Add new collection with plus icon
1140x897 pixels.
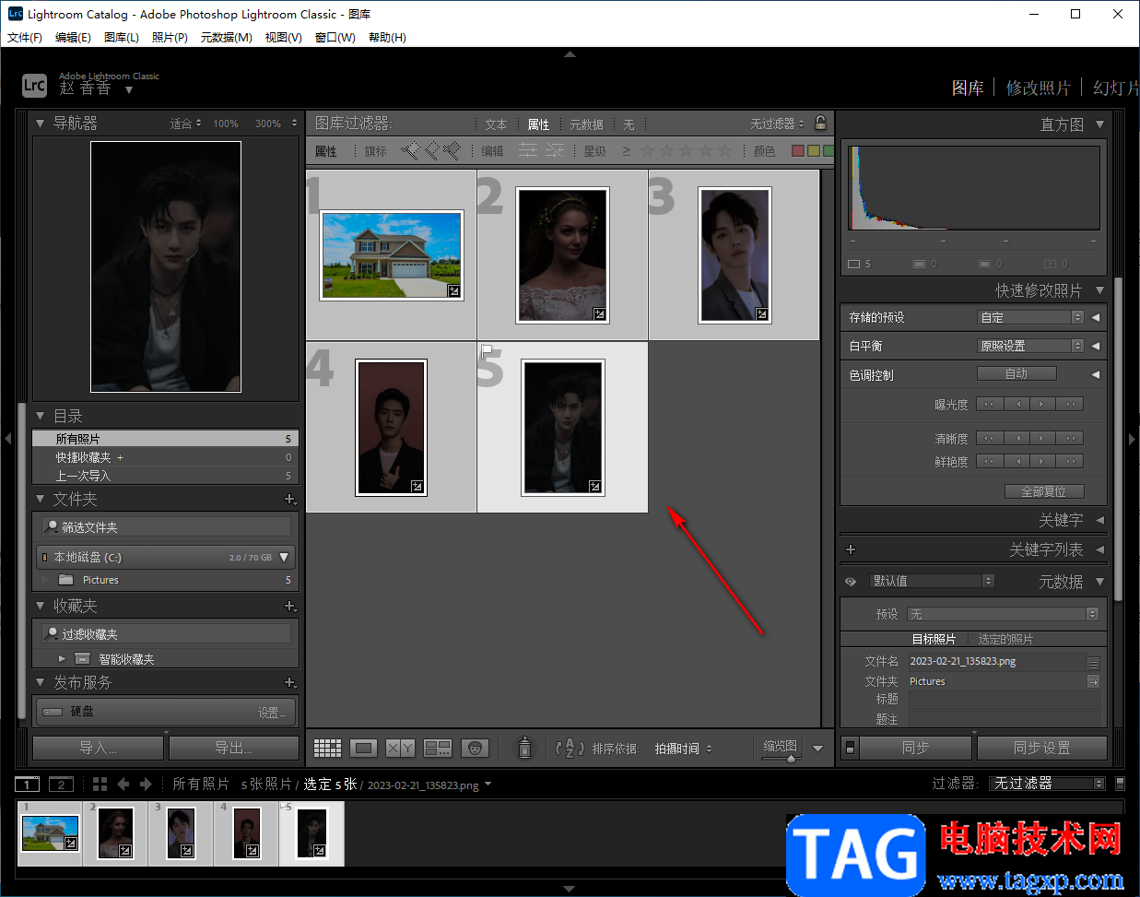pos(290,606)
